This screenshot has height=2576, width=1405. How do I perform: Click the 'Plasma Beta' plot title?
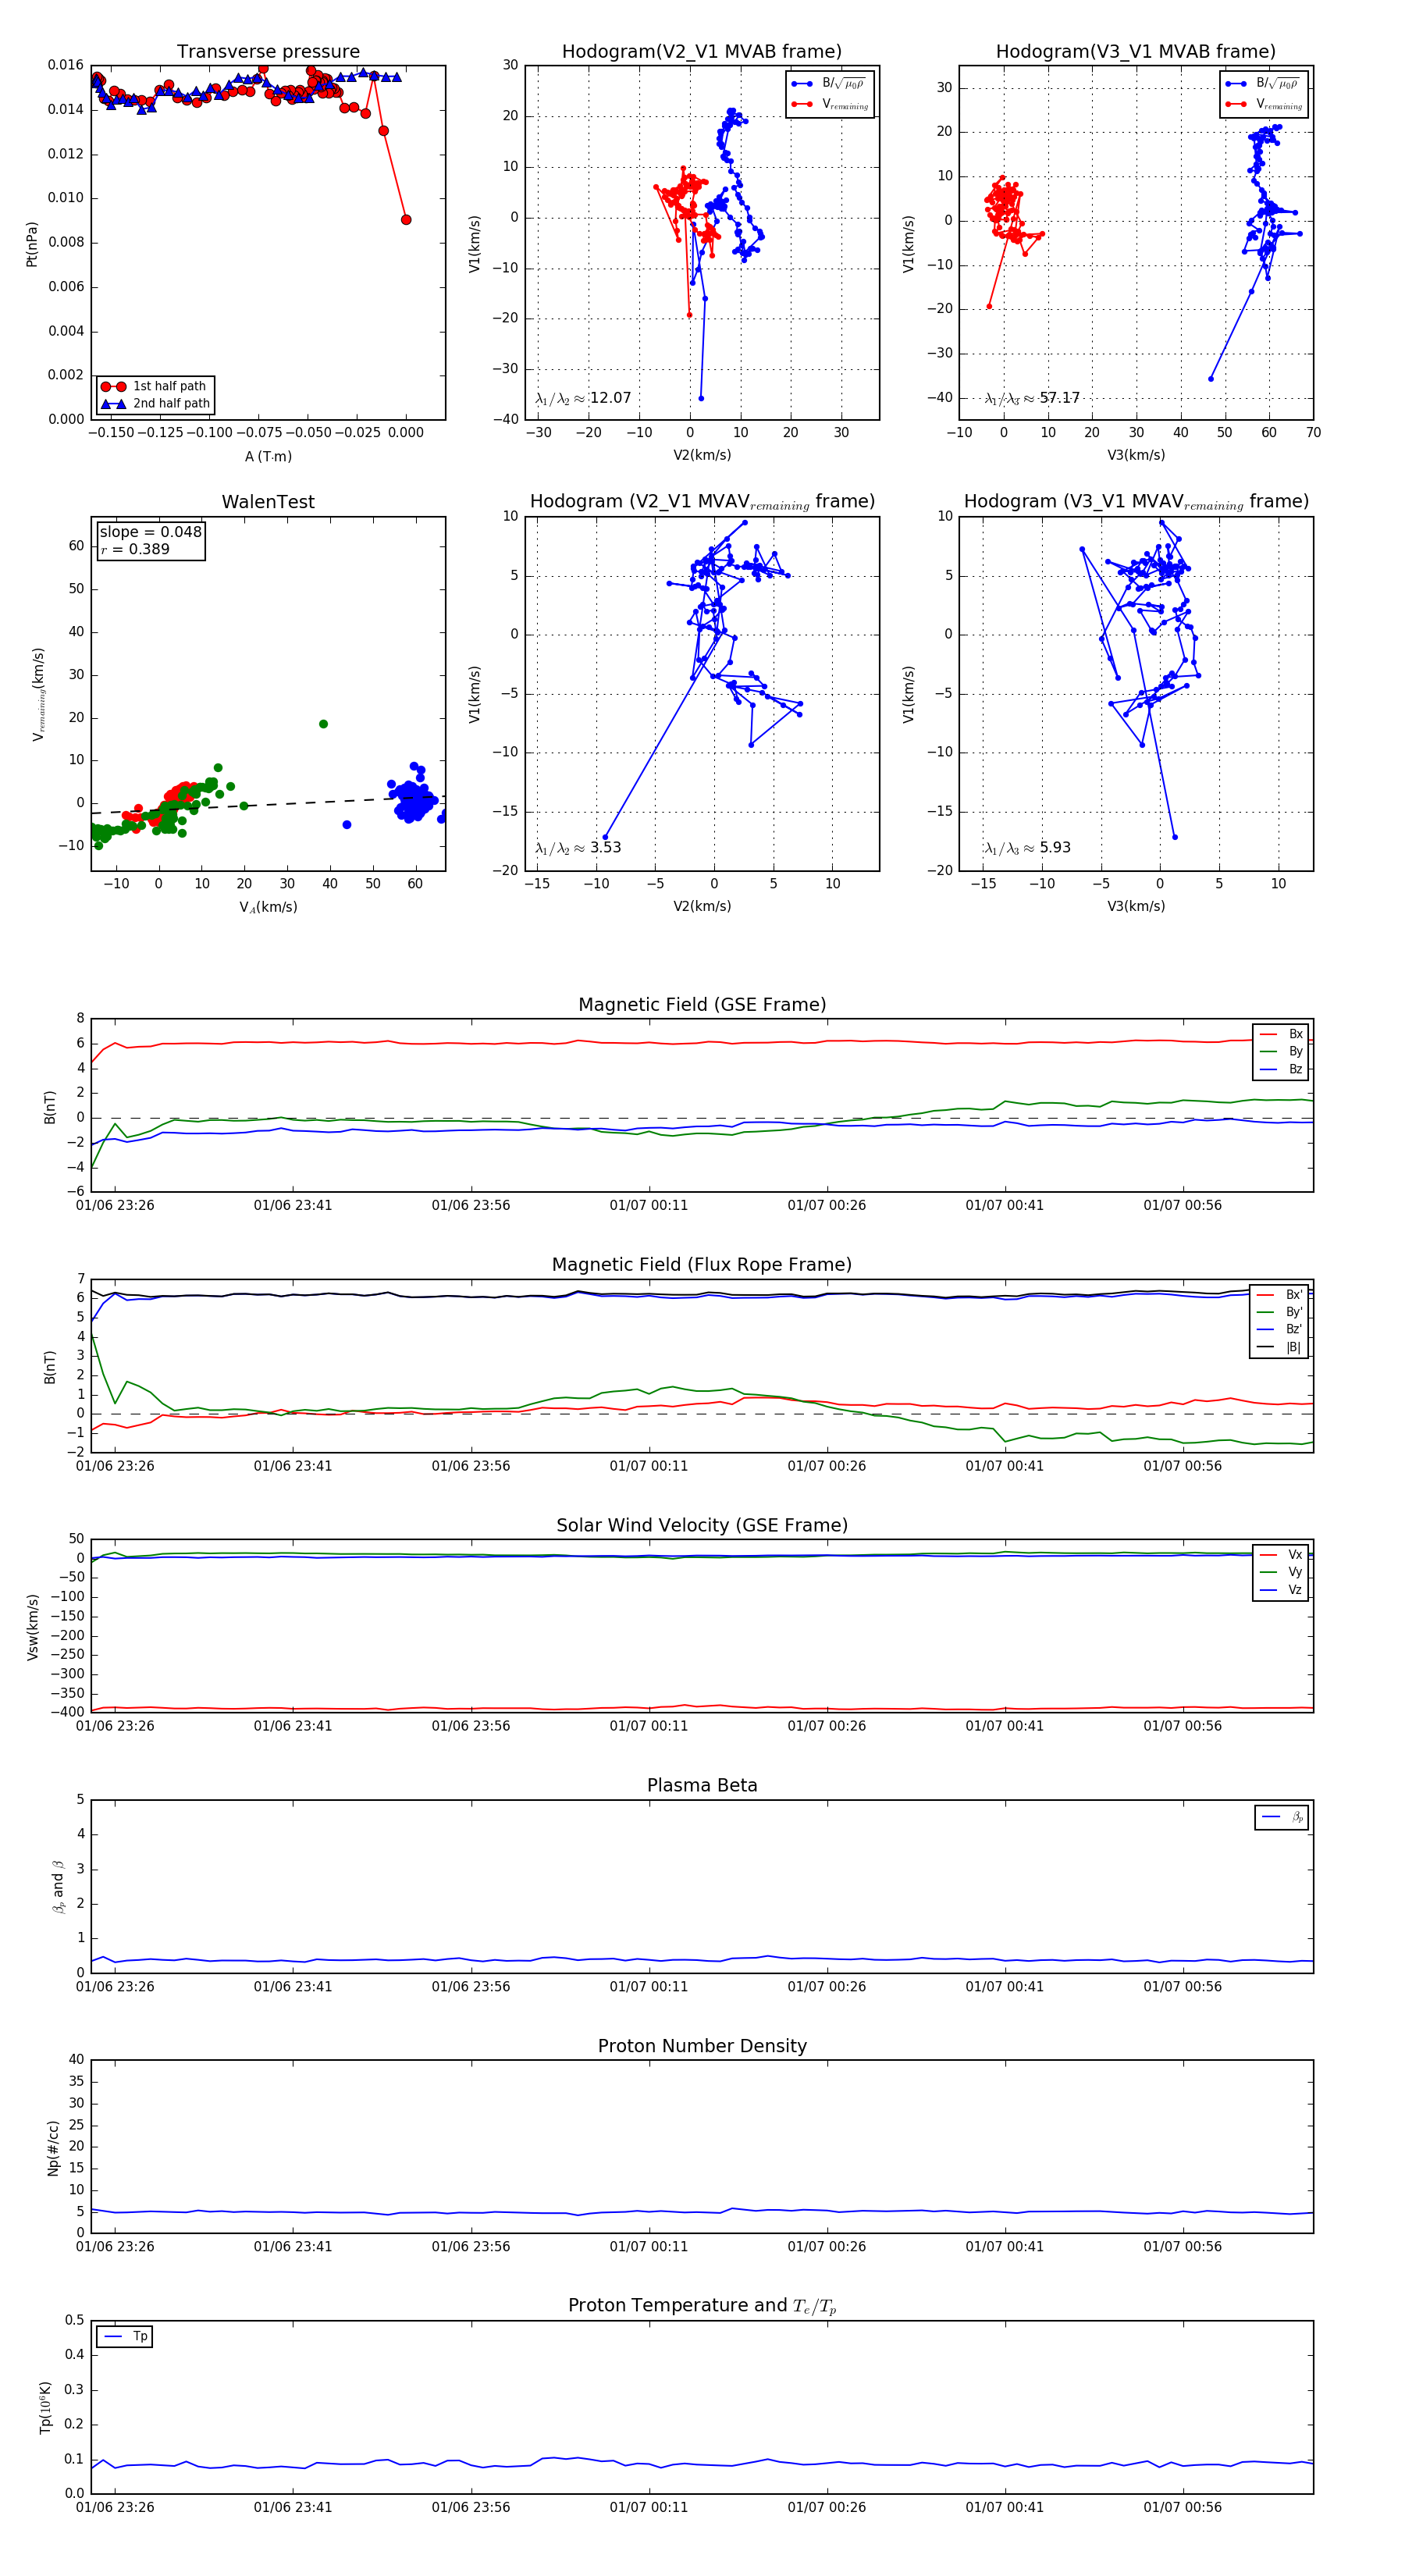click(x=702, y=1786)
